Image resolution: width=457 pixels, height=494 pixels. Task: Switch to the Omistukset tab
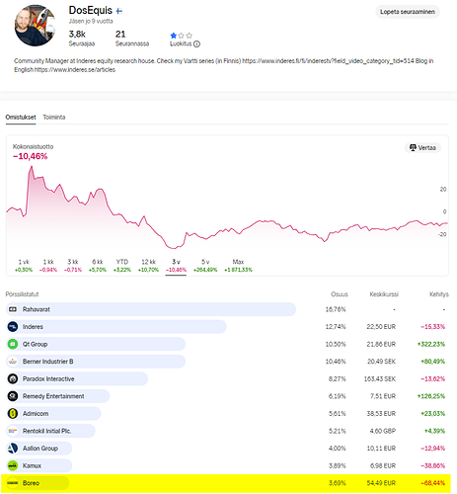(x=21, y=118)
